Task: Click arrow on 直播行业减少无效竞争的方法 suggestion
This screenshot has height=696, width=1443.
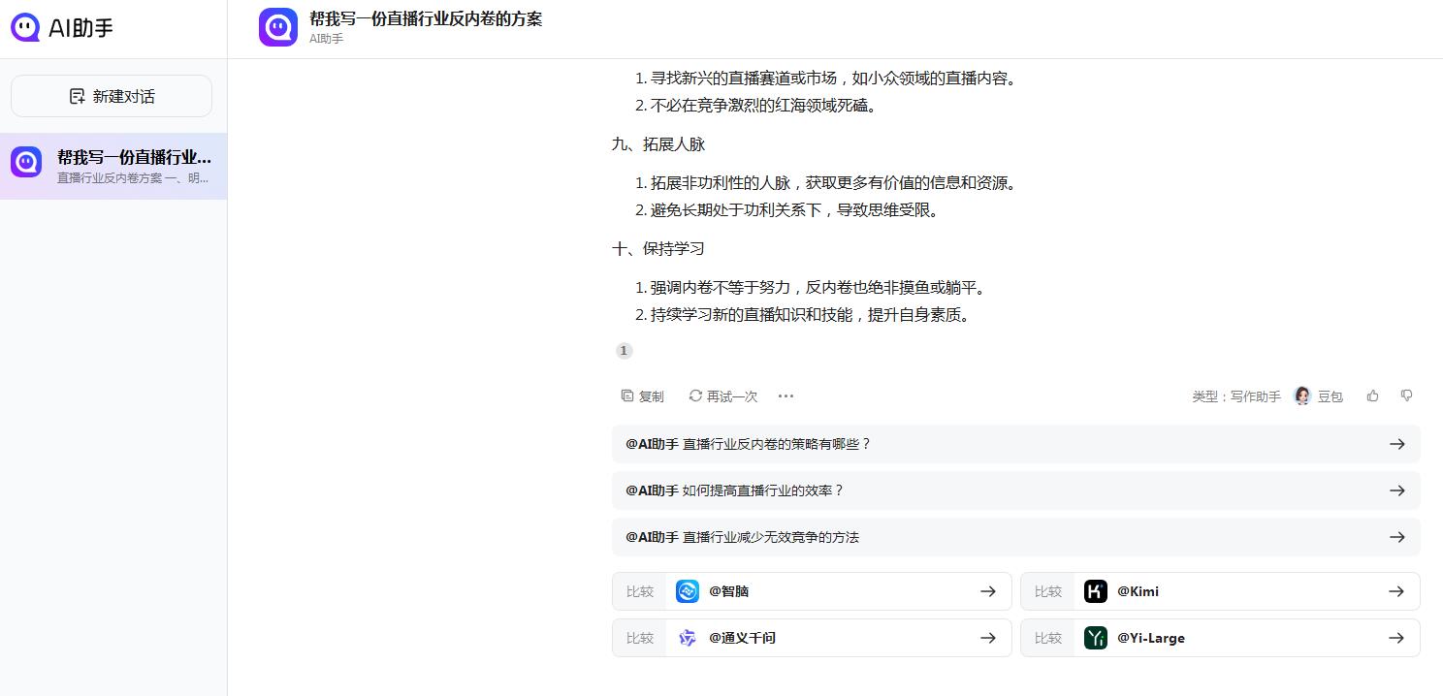Action: [x=1396, y=537]
